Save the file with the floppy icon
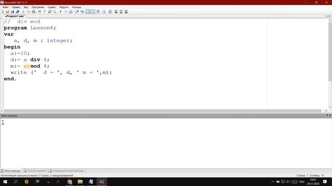The image size is (332, 186). pos(12,11)
